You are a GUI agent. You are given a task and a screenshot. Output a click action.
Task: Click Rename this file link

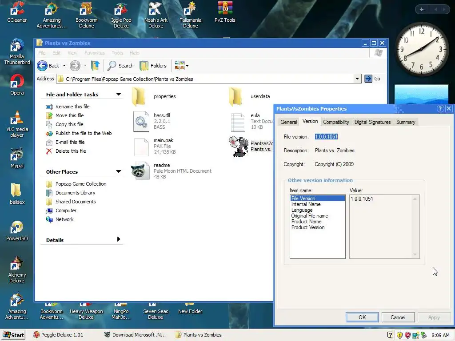(72, 107)
